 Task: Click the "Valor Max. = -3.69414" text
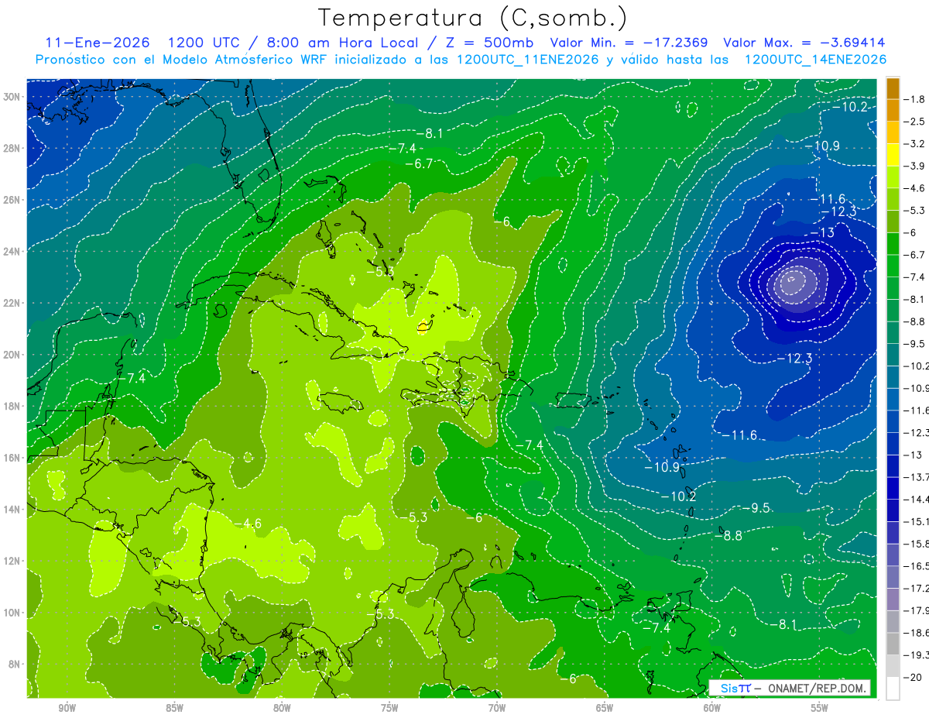tap(803, 43)
